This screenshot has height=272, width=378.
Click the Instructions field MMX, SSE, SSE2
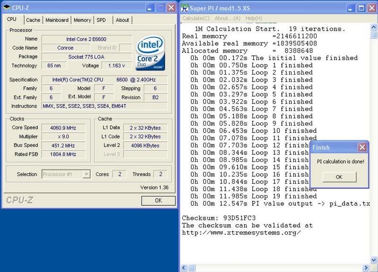(104, 106)
